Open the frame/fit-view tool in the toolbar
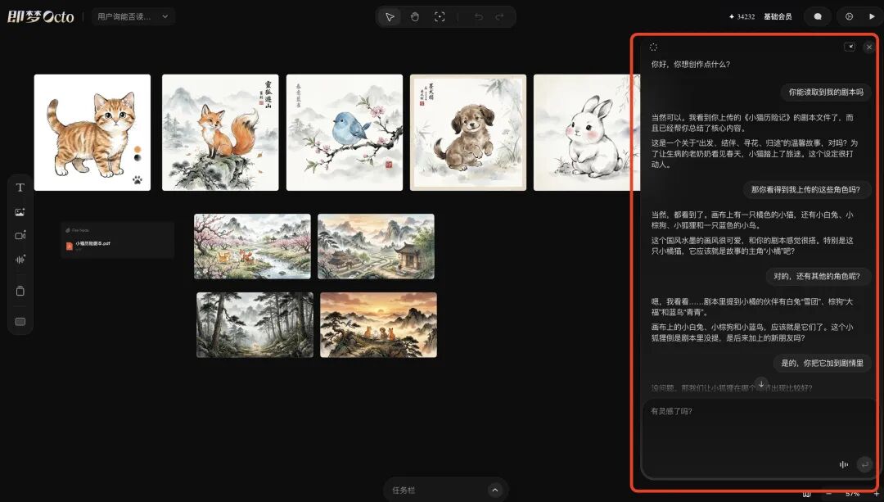 (440, 16)
